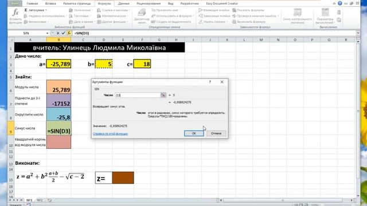Click the fx insert function button in formula bar
Viewport: 367px width, 206px height.
pos(69,33)
